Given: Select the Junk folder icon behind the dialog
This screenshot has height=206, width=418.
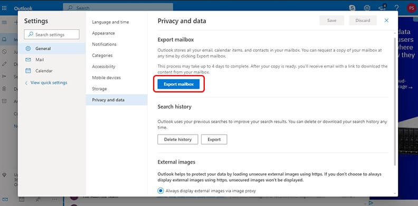Looking at the screenshot, I should point(4,52).
